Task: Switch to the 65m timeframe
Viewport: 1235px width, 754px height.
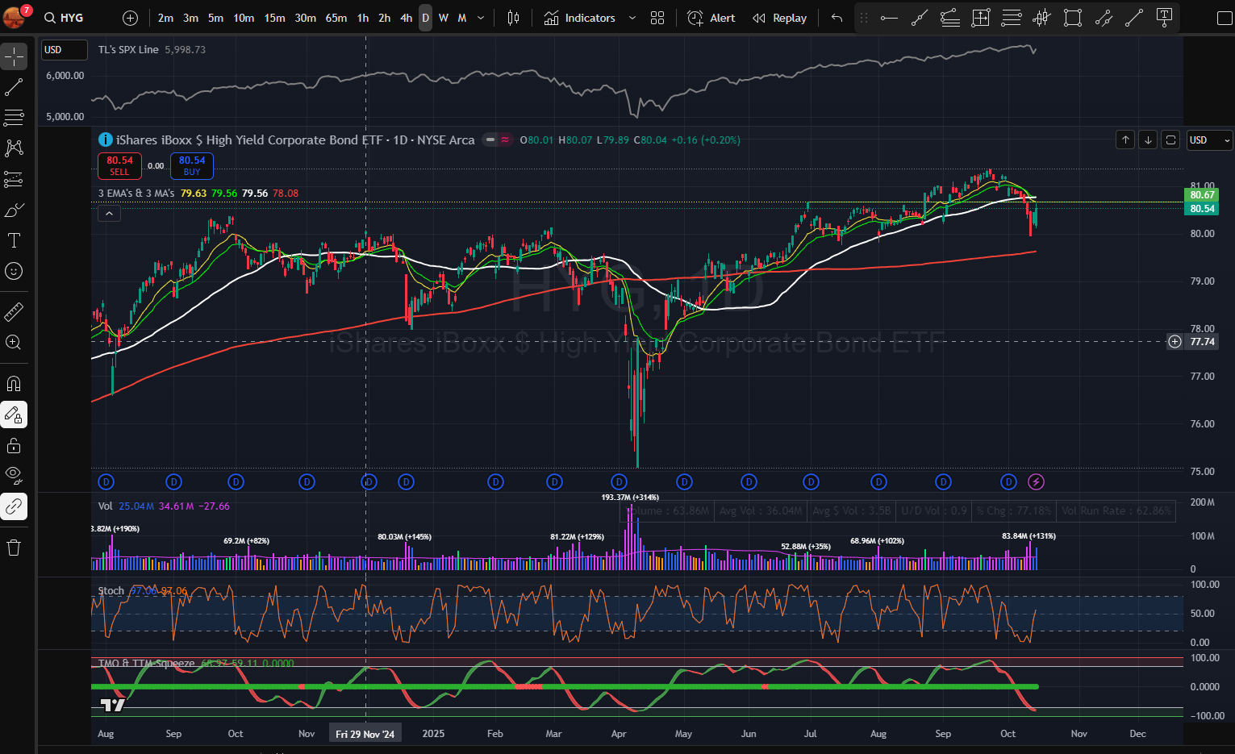Action: (x=336, y=18)
